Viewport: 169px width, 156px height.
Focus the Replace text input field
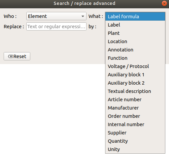(56, 27)
